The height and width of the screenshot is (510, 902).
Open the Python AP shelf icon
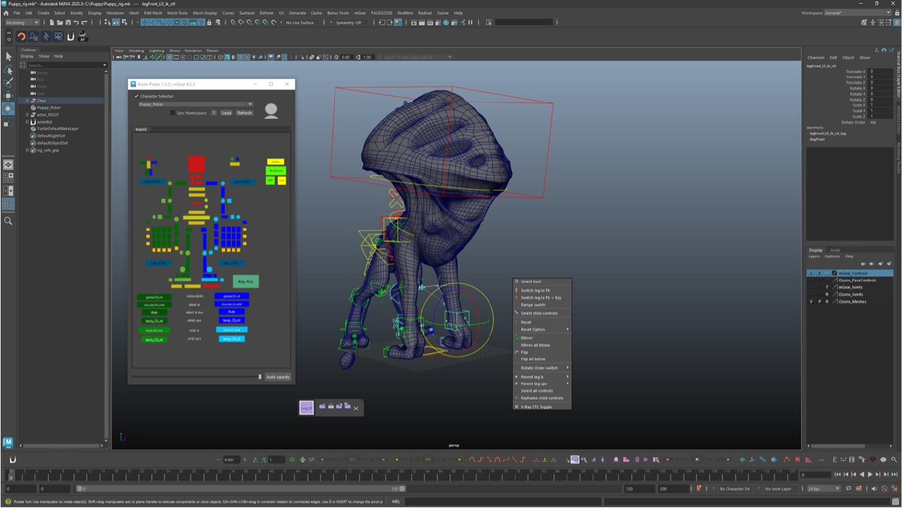[x=83, y=37]
